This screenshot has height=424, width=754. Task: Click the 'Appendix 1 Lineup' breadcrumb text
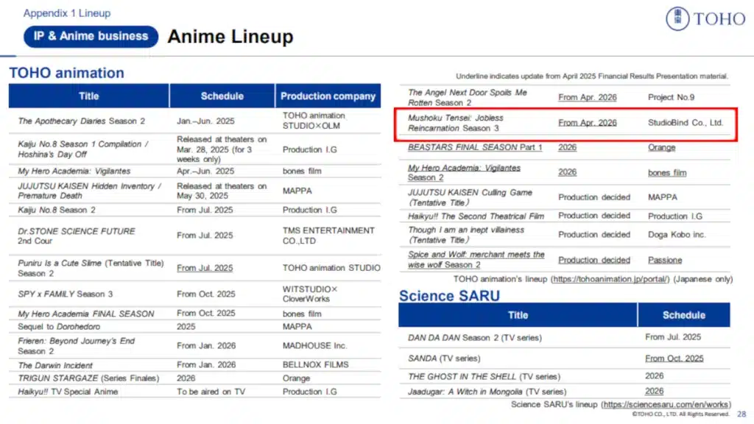67,13
